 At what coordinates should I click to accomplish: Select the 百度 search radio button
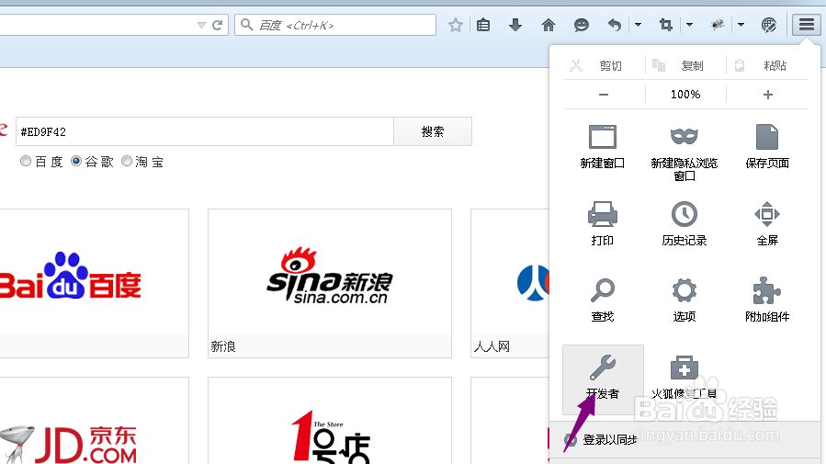pyautogui.click(x=26, y=161)
